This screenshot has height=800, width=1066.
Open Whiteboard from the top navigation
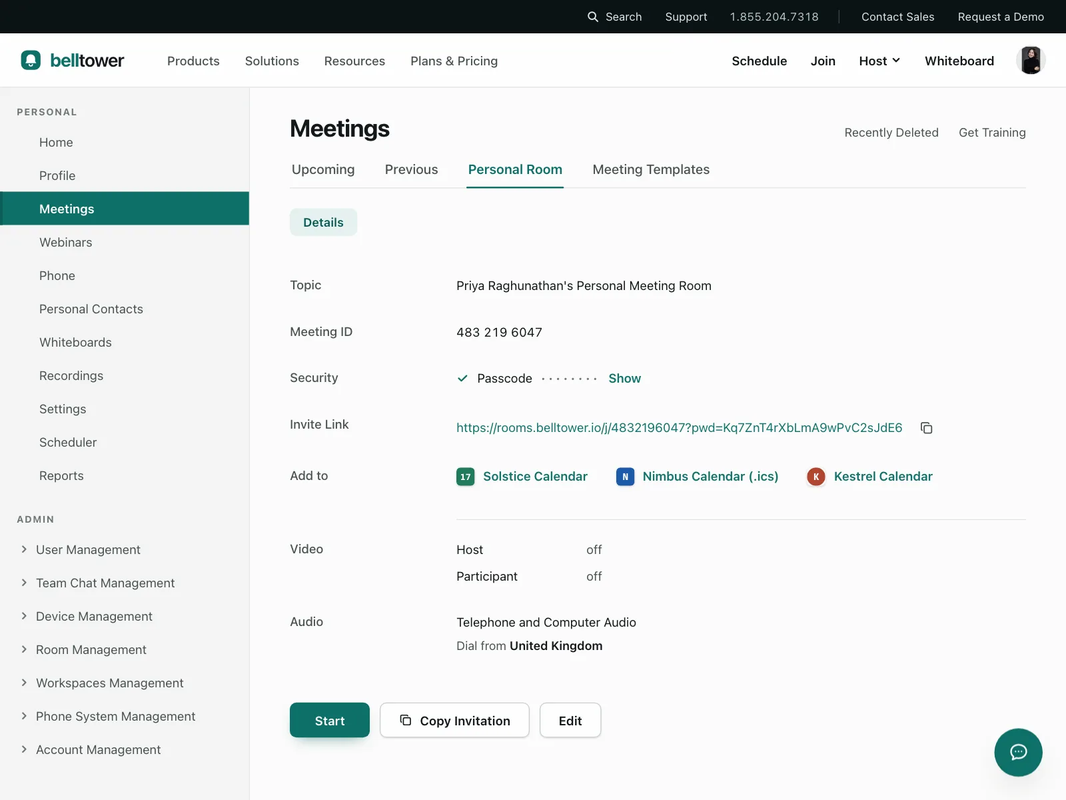pos(959,61)
